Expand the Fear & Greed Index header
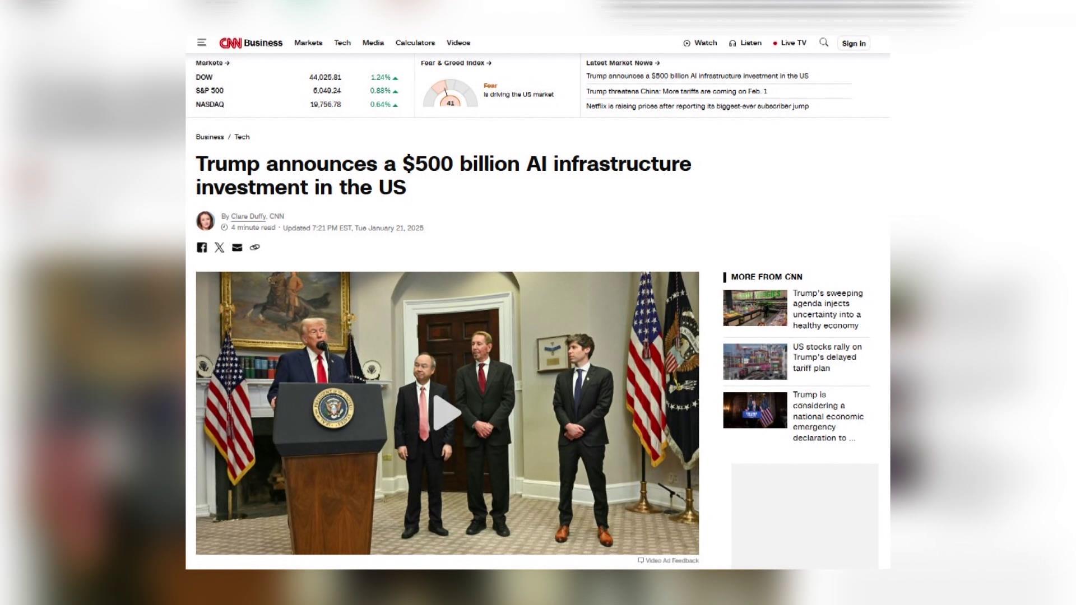The width and height of the screenshot is (1076, 605). click(456, 63)
